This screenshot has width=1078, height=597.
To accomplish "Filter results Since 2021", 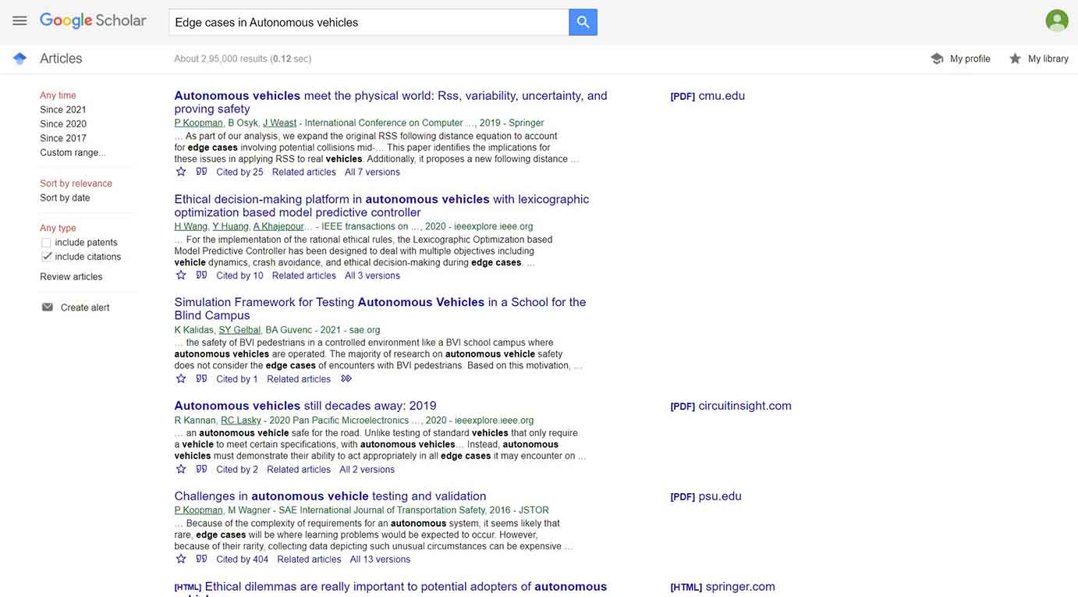I will 63,110.
